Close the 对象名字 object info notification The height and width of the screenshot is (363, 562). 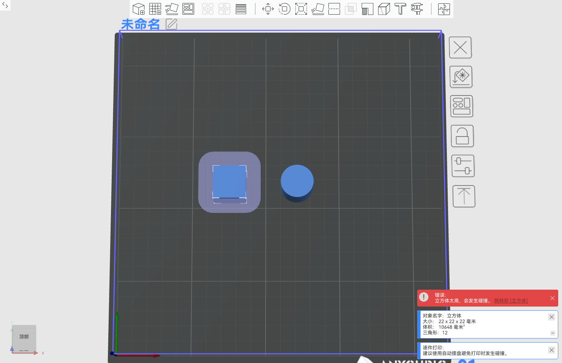(x=551, y=317)
